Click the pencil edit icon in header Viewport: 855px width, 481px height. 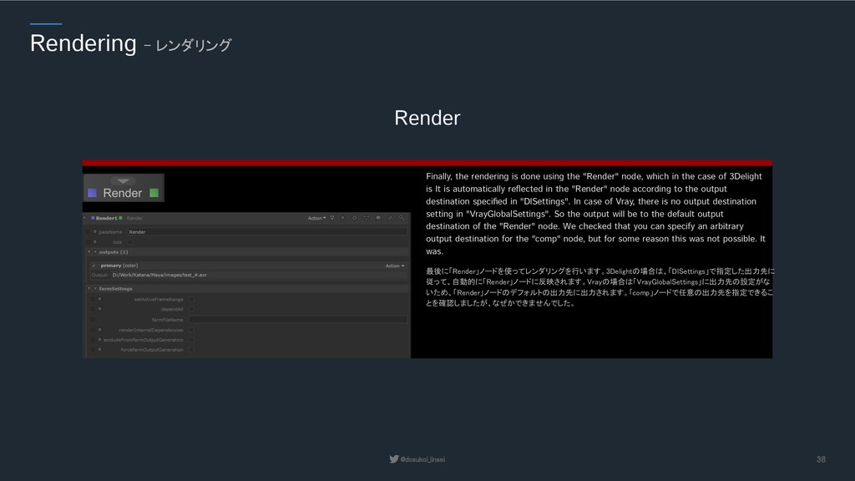[x=391, y=218]
